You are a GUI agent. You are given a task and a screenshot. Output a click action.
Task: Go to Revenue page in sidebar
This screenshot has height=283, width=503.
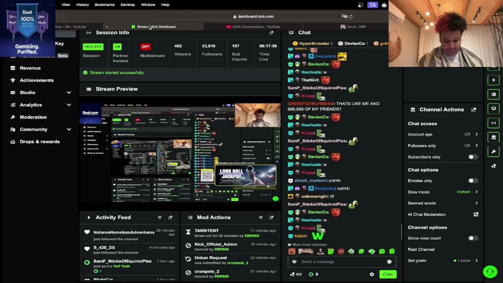coord(30,68)
